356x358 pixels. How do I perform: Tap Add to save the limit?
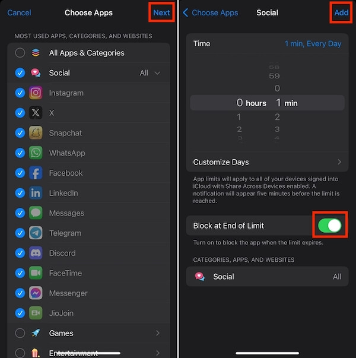point(341,12)
